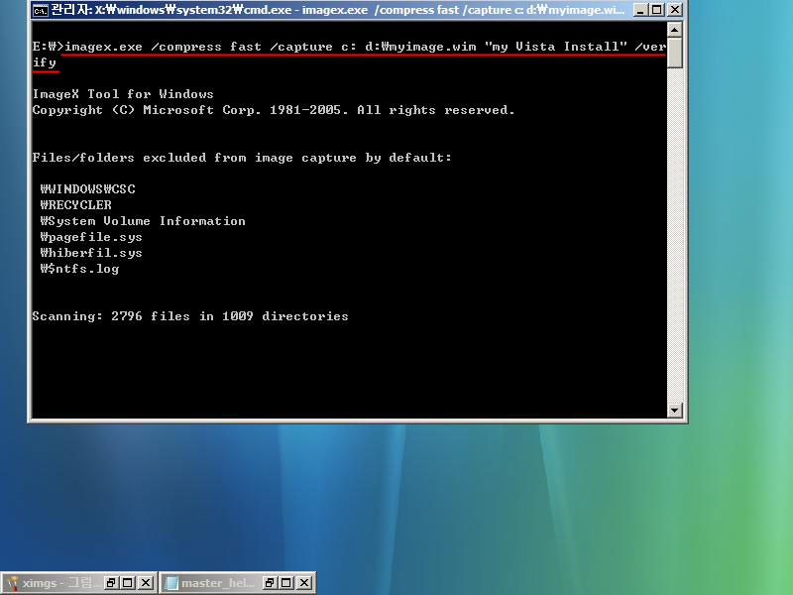Click the hiberfil.sys excluded entry
The image size is (793, 595).
91,253
